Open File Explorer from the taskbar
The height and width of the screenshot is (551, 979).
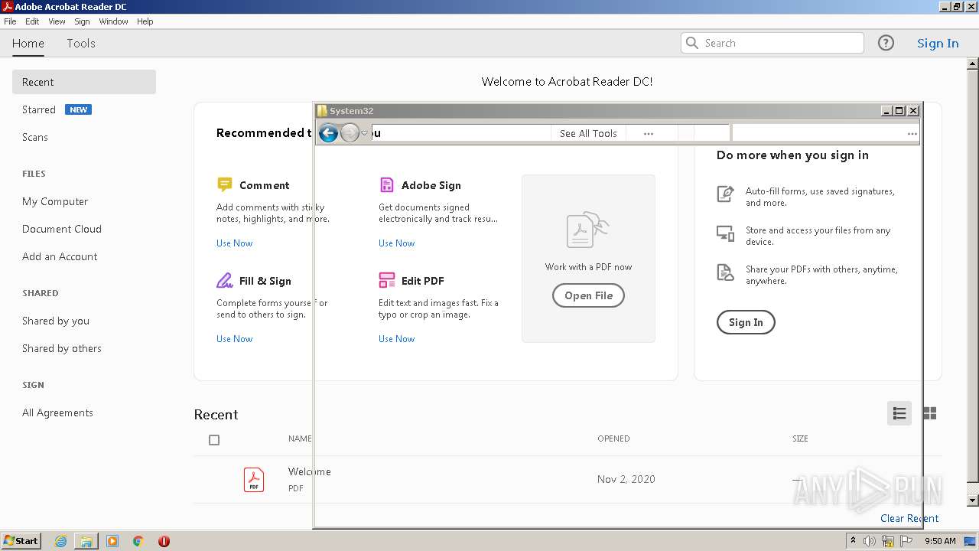pos(86,541)
